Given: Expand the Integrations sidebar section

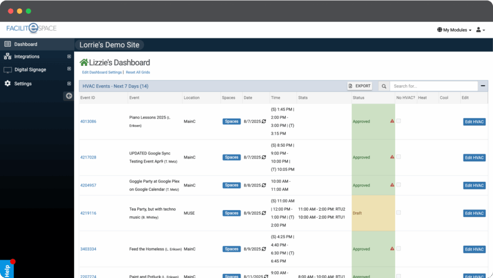Looking at the screenshot, I should (69, 57).
